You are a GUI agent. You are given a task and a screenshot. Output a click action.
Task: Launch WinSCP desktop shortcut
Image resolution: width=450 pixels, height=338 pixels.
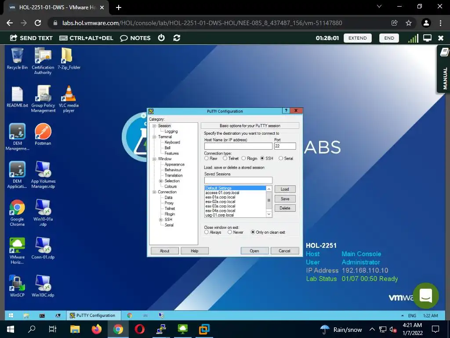(x=17, y=286)
